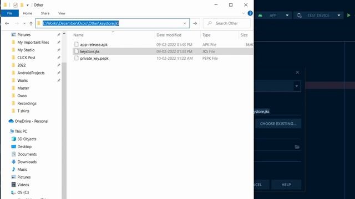Viewport: 355px width, 199px height.
Task: Unpin AndroidProjects using its pin icon
Action: coord(59,72)
